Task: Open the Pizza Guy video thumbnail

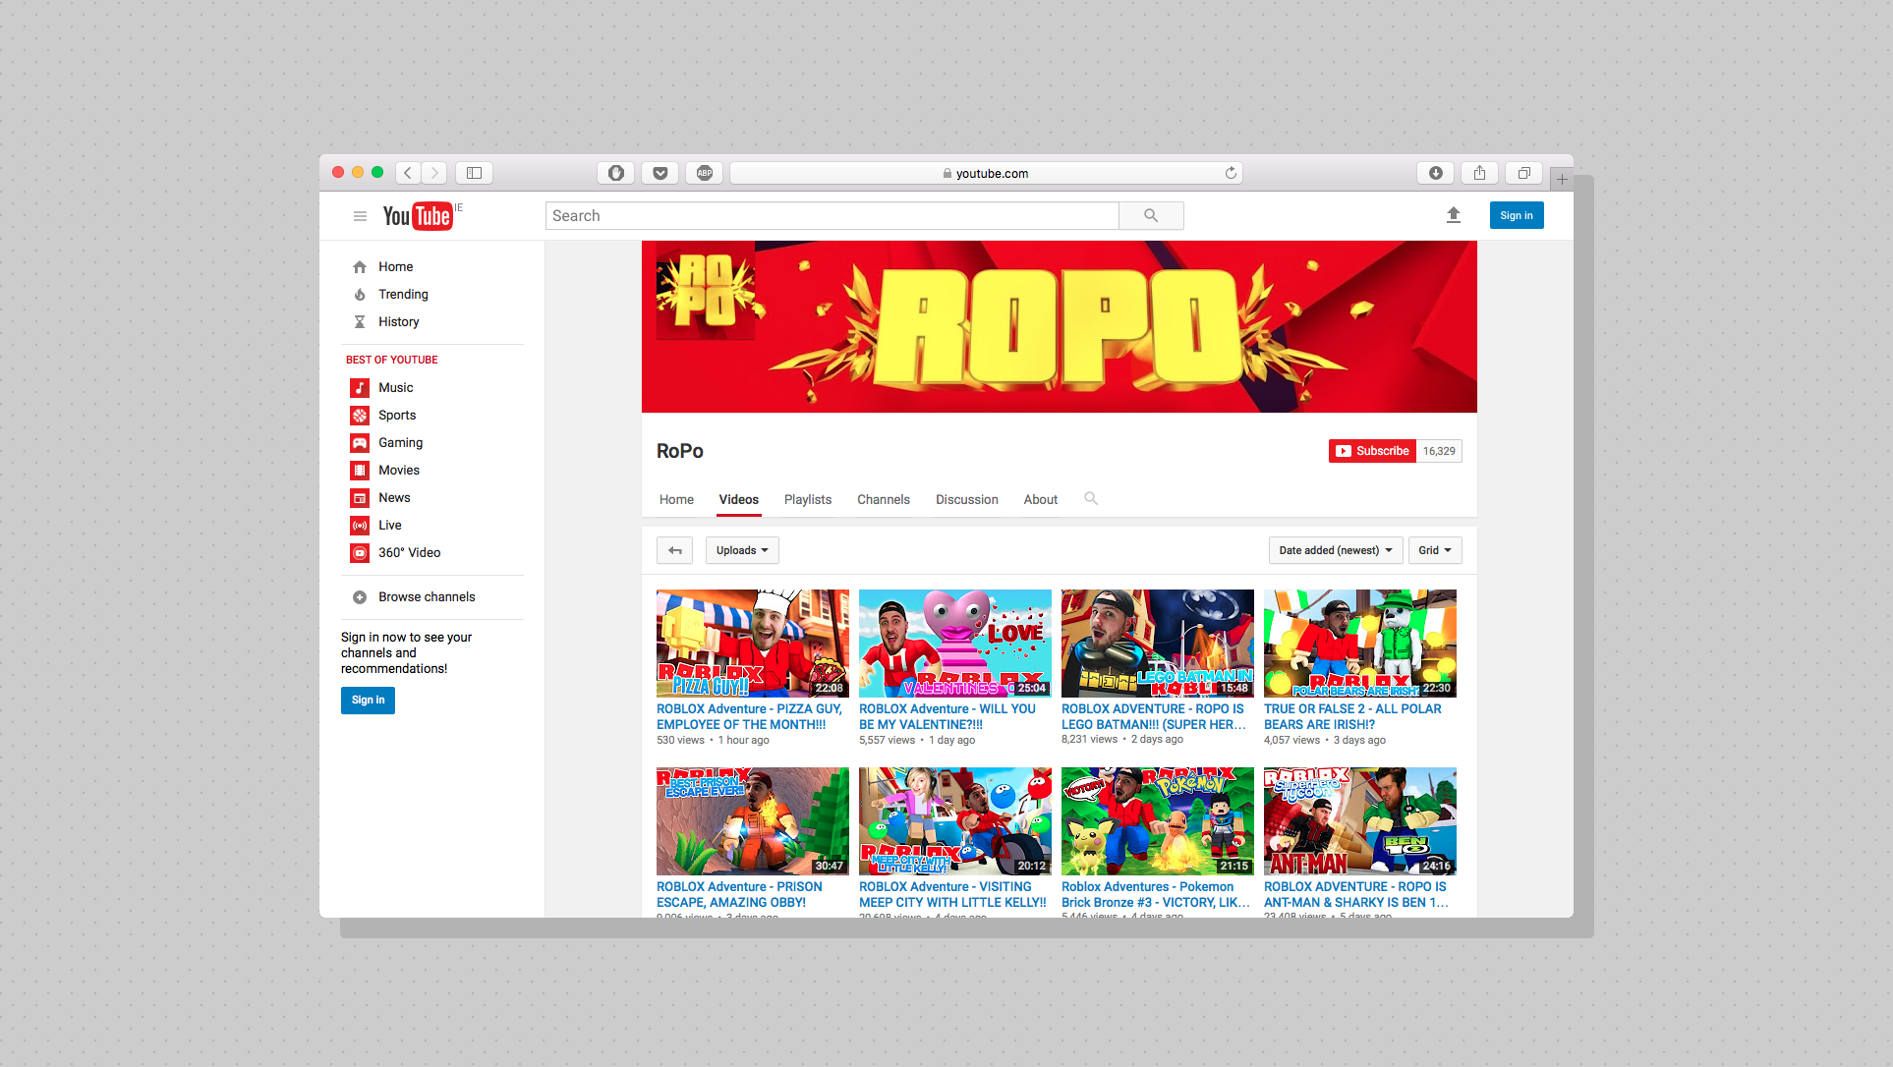Action: point(752,644)
